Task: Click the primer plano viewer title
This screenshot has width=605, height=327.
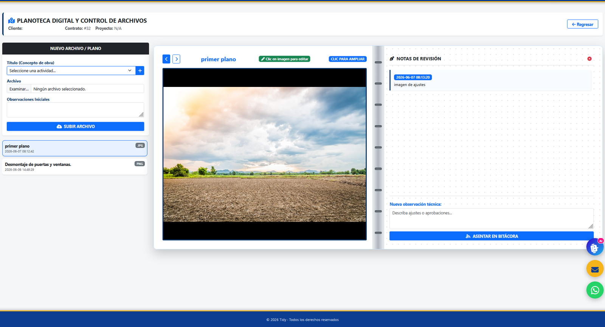Action: point(219,59)
